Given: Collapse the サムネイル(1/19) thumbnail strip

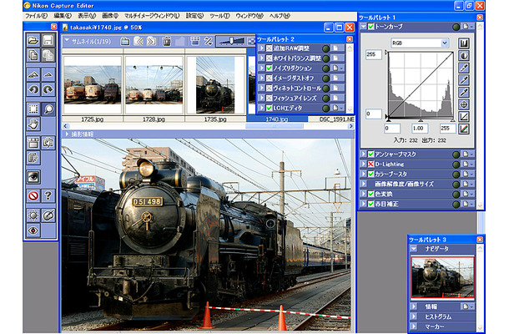Looking at the screenshot, I should pos(67,41).
